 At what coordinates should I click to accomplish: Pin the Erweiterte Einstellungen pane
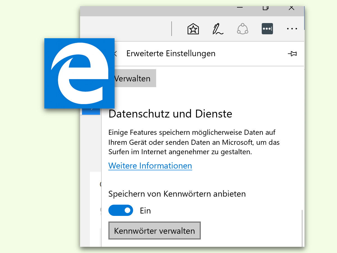coord(292,53)
